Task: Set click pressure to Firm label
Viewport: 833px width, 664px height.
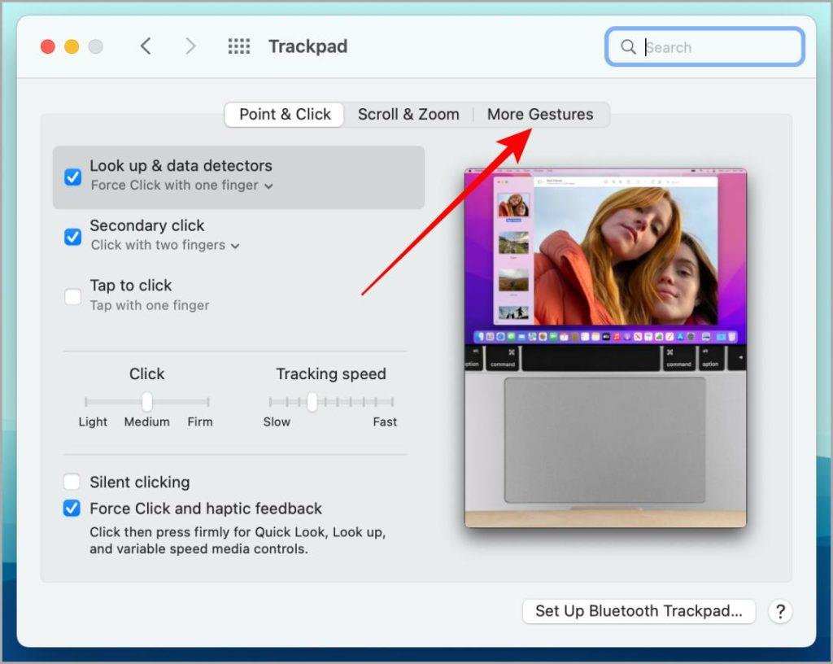Action: (200, 422)
